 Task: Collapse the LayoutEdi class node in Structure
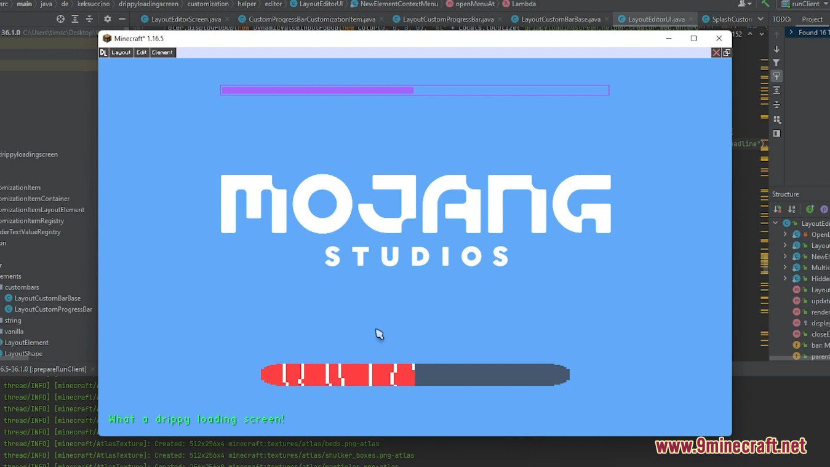[x=776, y=223]
